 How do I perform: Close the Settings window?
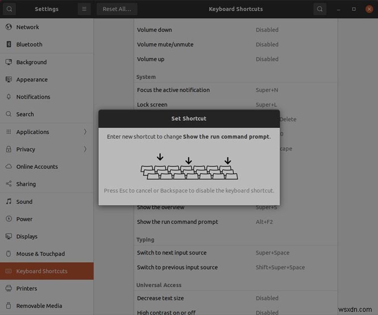pyautogui.click(x=369, y=9)
